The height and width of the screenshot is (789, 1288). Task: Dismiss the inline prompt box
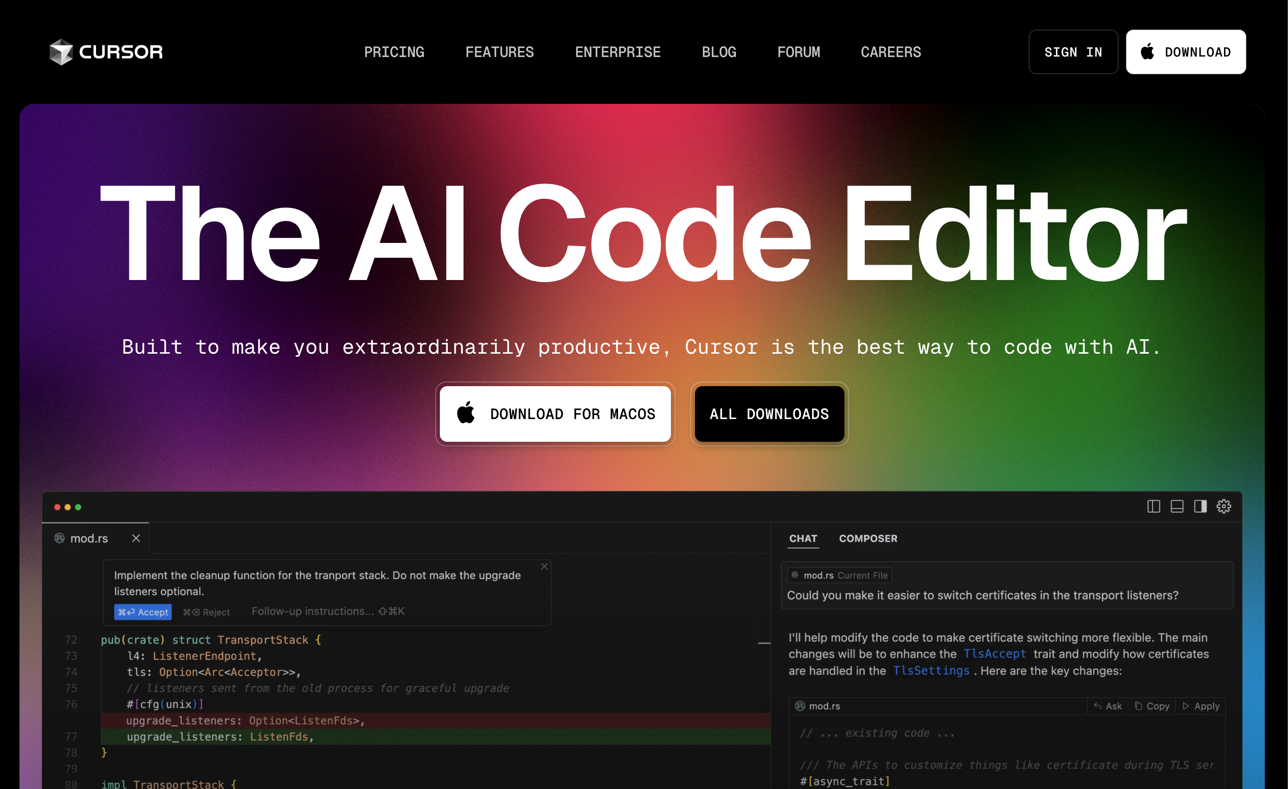(544, 566)
